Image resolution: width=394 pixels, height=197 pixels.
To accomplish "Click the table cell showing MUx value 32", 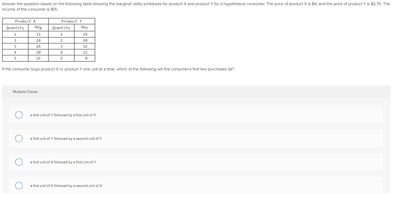I will tap(38, 34).
